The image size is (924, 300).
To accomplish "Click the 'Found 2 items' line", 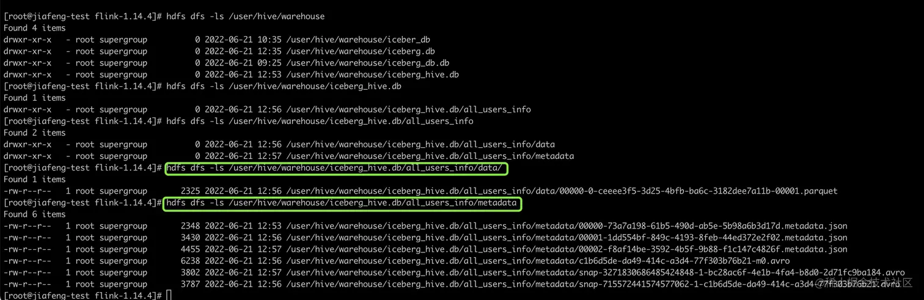I will 35,133.
